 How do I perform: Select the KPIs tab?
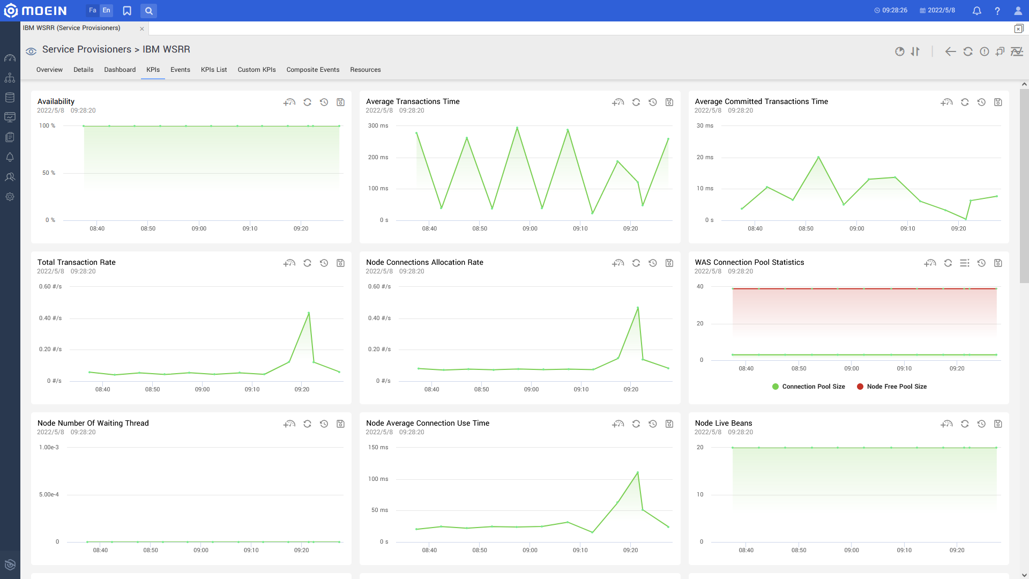coord(153,69)
